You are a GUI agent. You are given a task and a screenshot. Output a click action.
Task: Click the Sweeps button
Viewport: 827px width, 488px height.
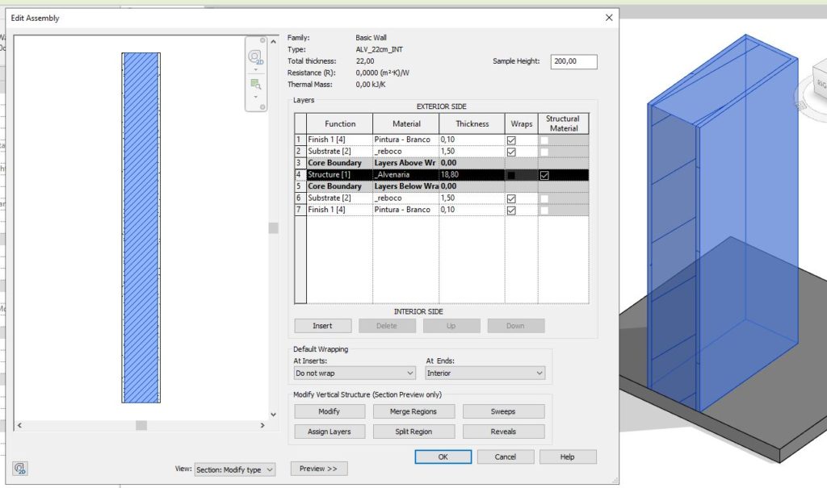pyautogui.click(x=503, y=411)
